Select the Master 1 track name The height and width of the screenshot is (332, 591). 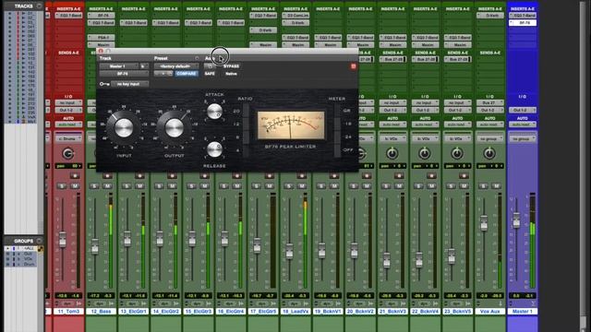click(x=523, y=312)
